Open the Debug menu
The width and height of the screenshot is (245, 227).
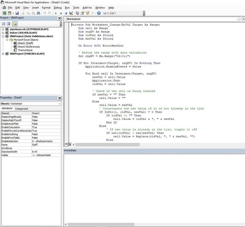coord(57,7)
